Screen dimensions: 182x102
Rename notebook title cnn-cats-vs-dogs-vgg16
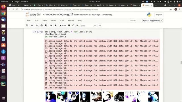click(x=58, y=14)
